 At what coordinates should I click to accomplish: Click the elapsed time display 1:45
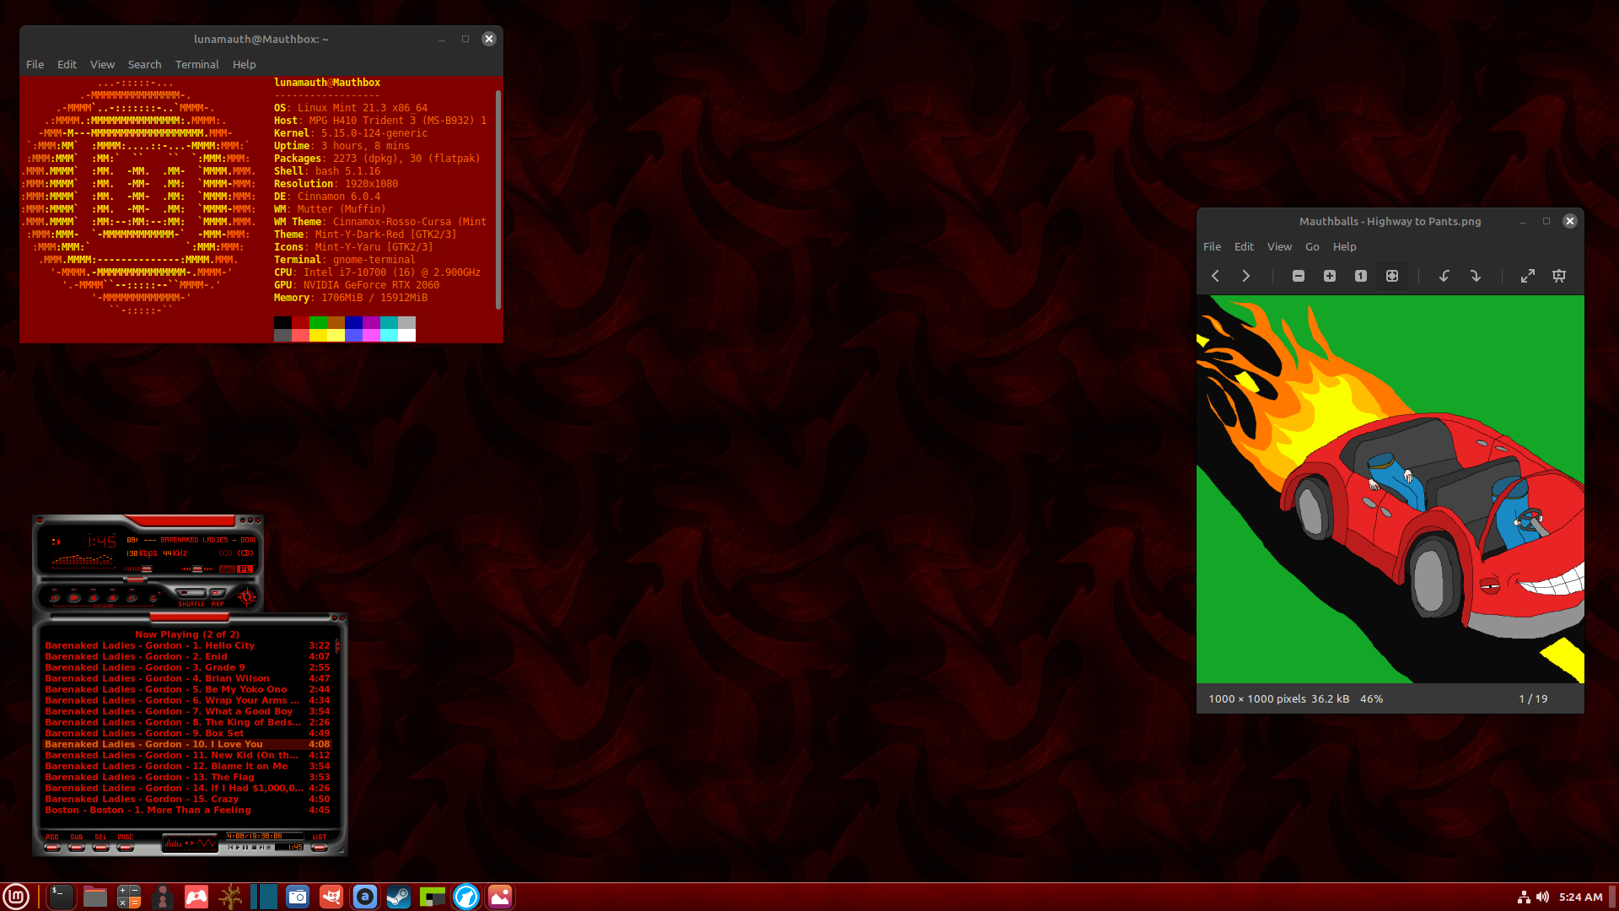[100, 542]
